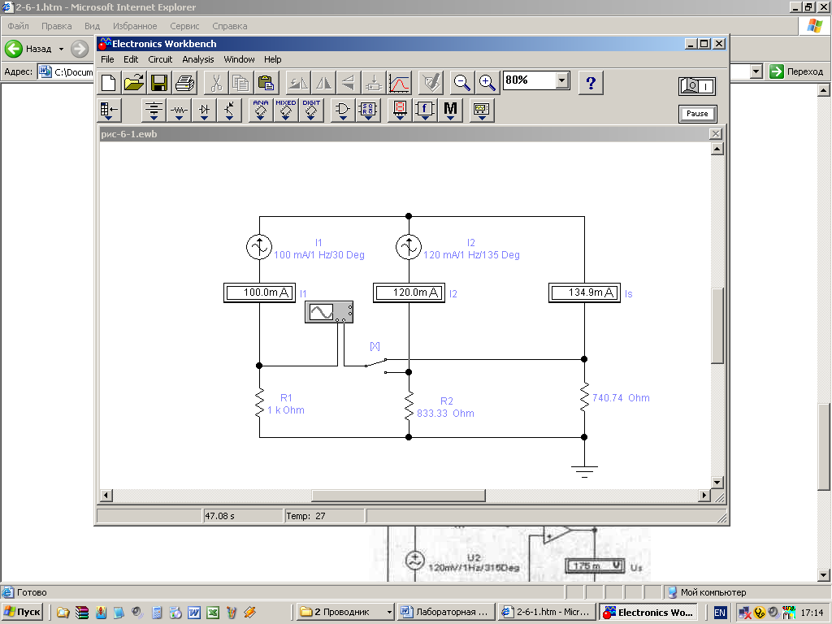The width and height of the screenshot is (832, 624).
Task: Open the Diodes parts bin
Action: click(x=204, y=110)
